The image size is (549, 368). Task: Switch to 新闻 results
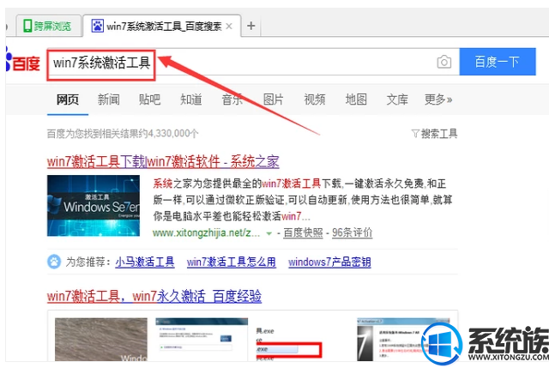click(109, 100)
